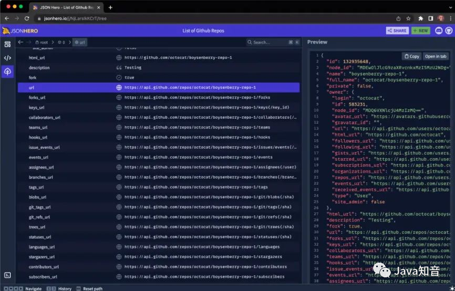Click the globe icon on subscribers_url row
455x291 pixels.
[x=119, y=277]
